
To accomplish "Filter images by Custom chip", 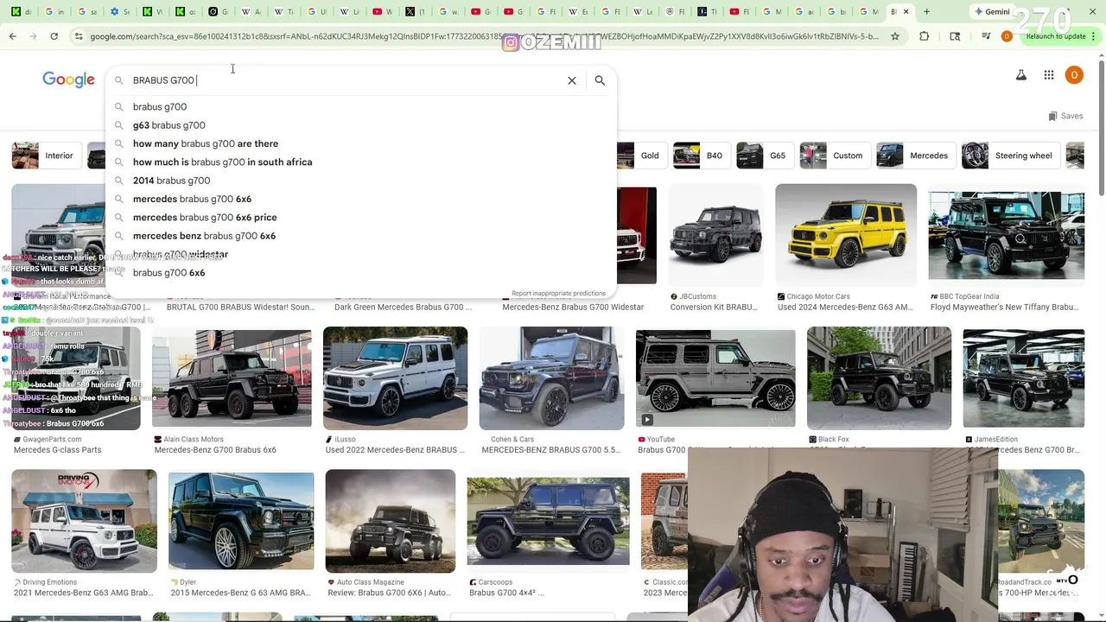I will click(x=835, y=155).
